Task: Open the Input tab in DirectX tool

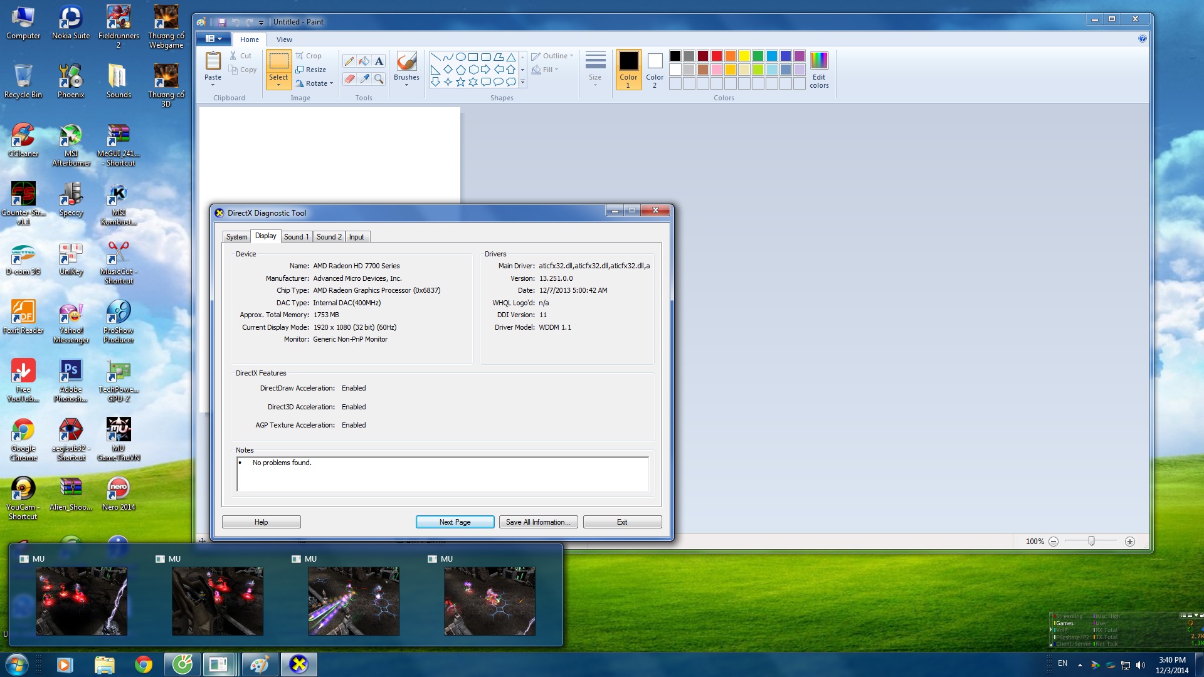Action: pyautogui.click(x=357, y=237)
